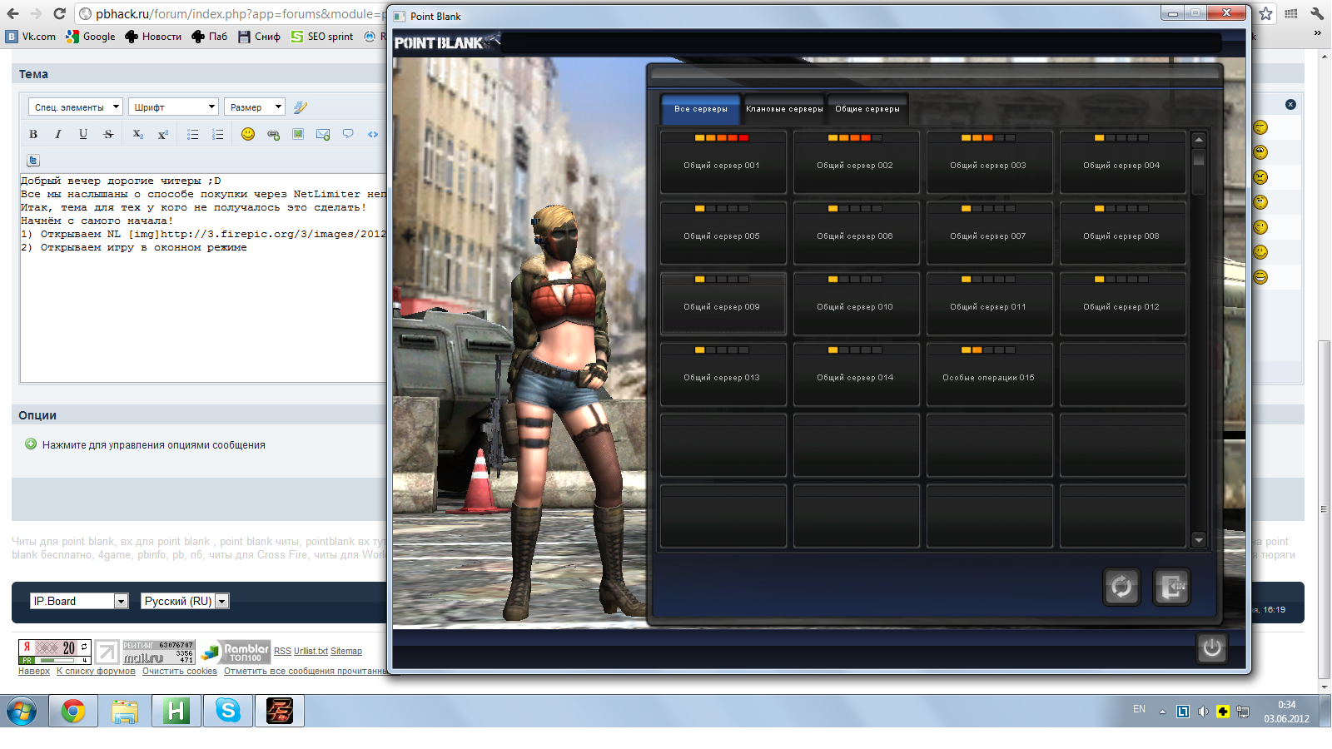Screen dimensions: 1332x749
Task: Close the emoticon sidebar panel
Action: coord(1290,105)
